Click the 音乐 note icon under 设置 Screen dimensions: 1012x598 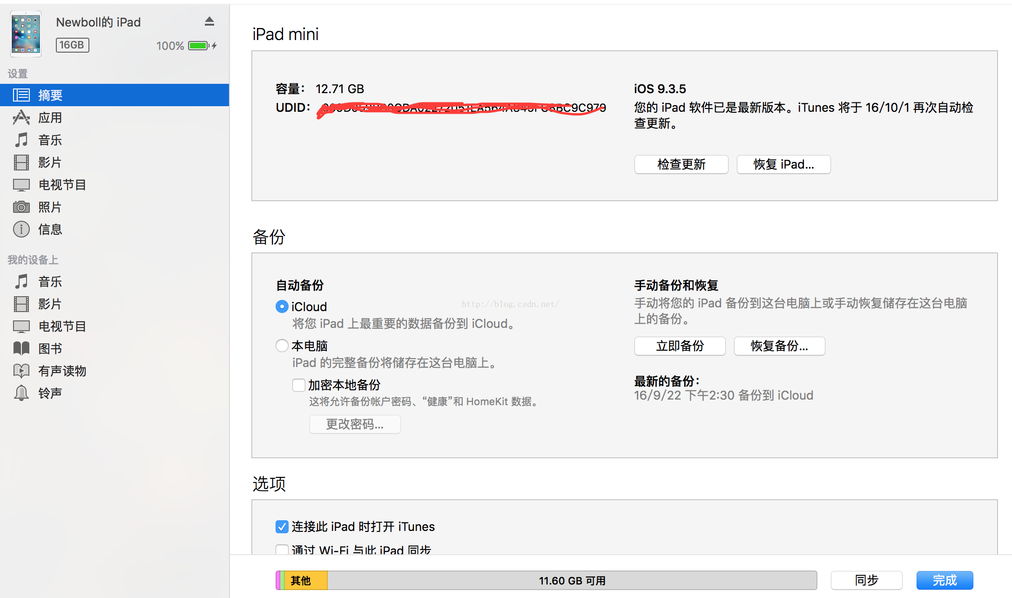tap(21, 140)
